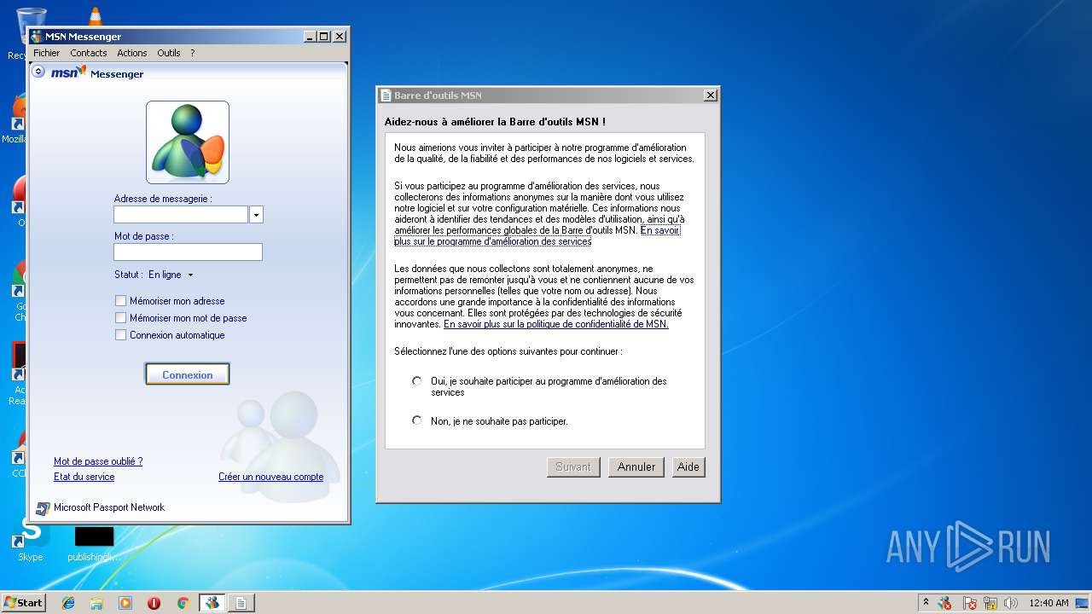1092x614 pixels.
Task: Click the MSN Messenger avatar picture
Action: tap(188, 142)
